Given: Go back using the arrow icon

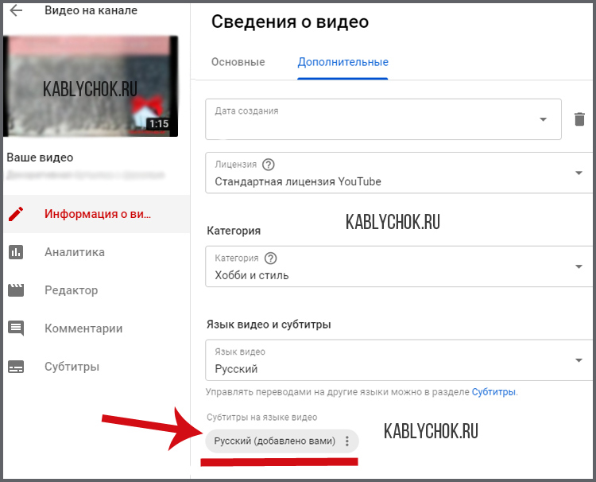Looking at the screenshot, I should click(x=16, y=10).
